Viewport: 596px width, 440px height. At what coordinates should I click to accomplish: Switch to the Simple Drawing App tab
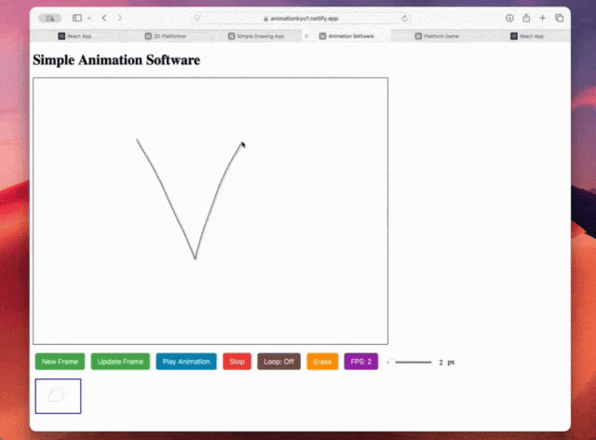[256, 35]
